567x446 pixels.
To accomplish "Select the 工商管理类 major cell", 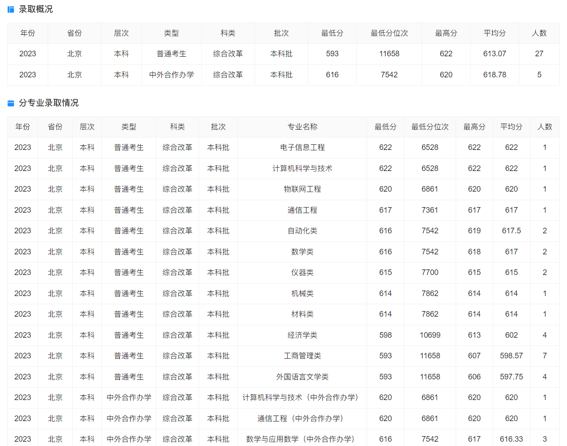I will coord(302,356).
